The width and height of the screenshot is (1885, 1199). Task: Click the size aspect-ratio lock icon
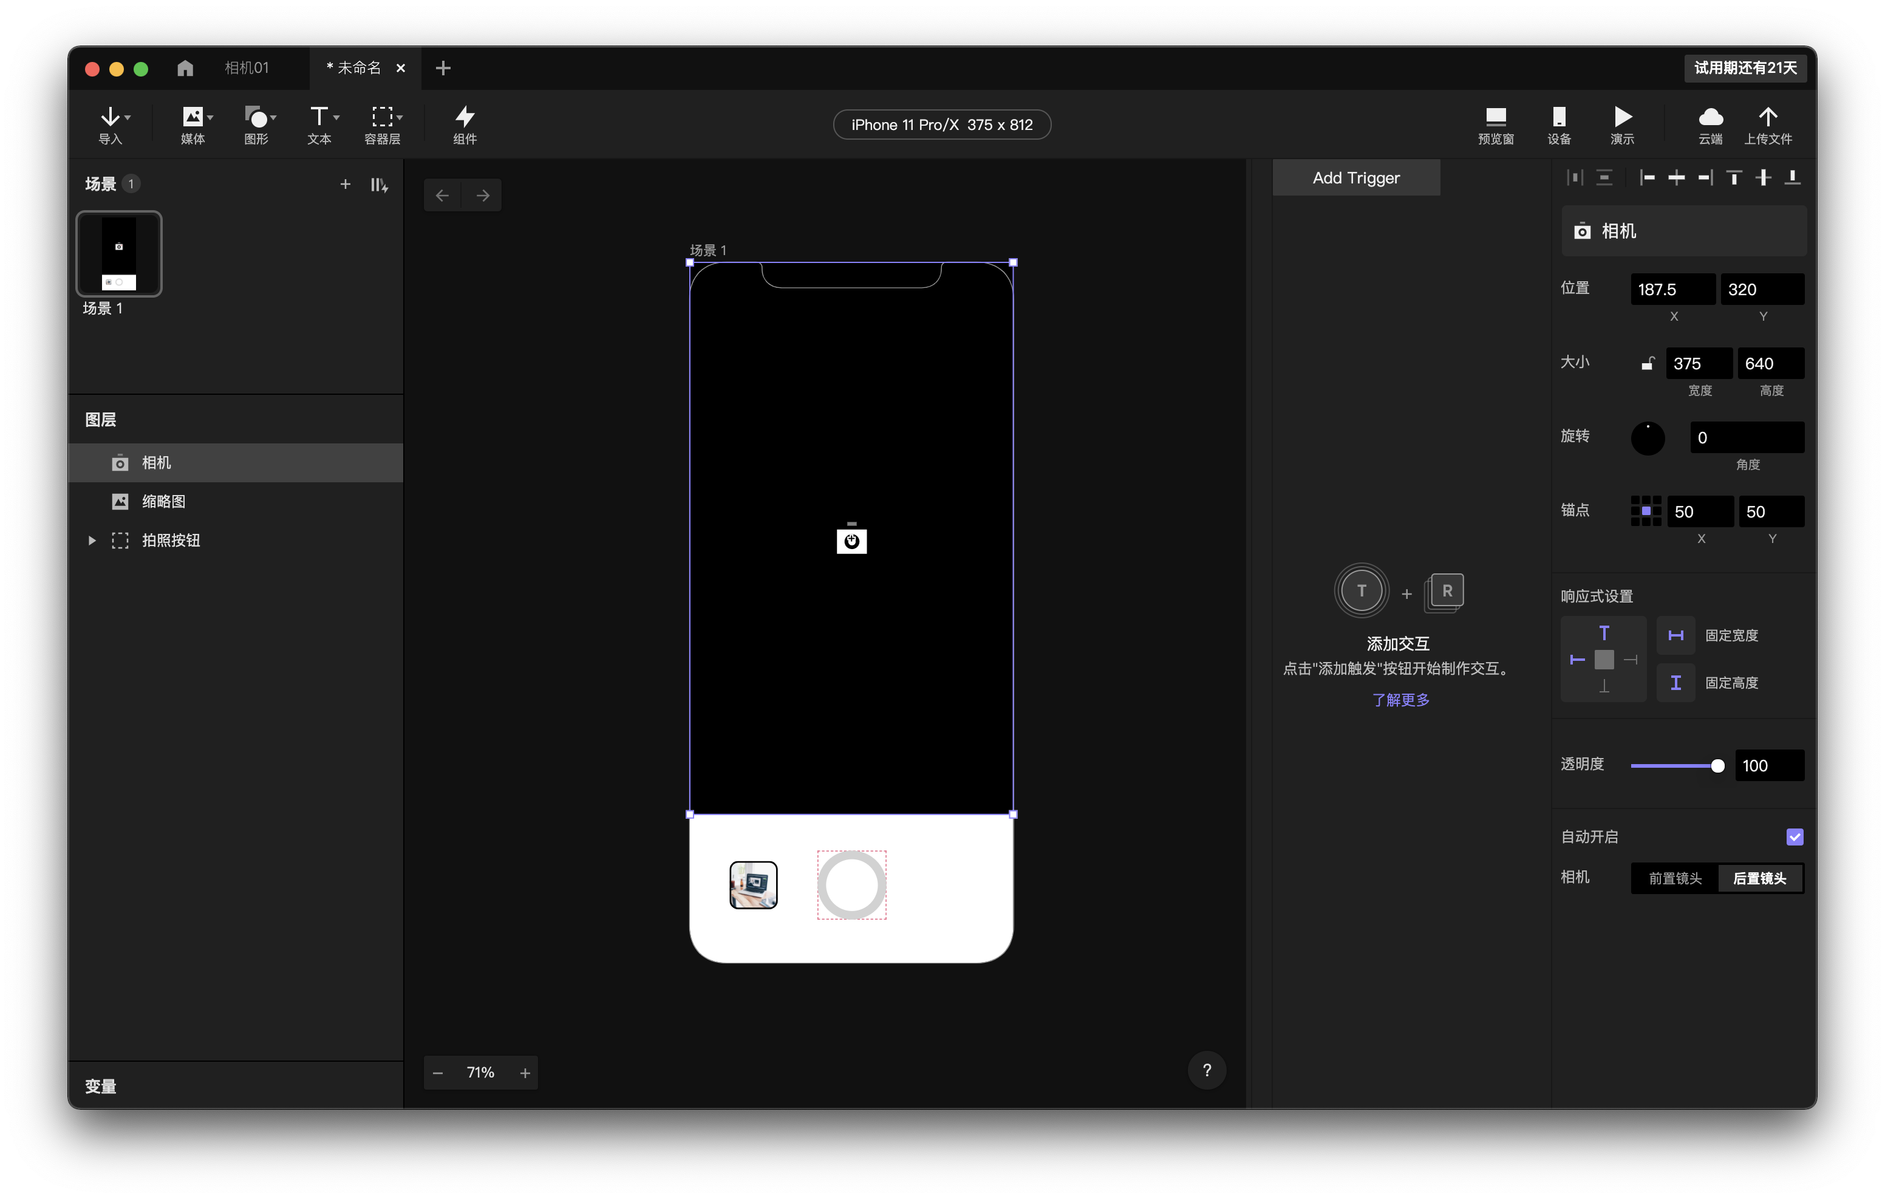1648,363
